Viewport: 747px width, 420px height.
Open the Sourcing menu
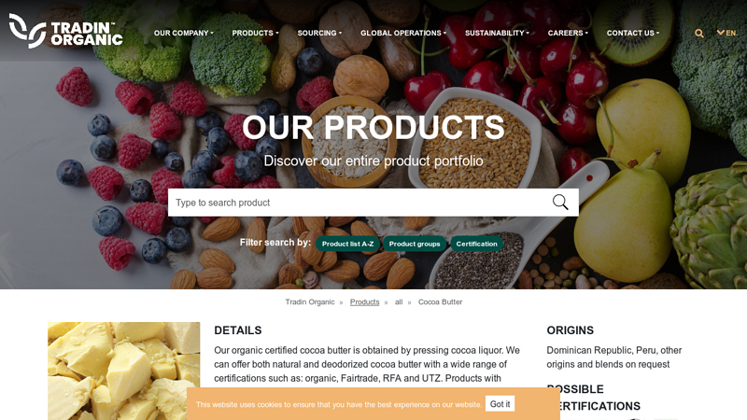coord(319,33)
